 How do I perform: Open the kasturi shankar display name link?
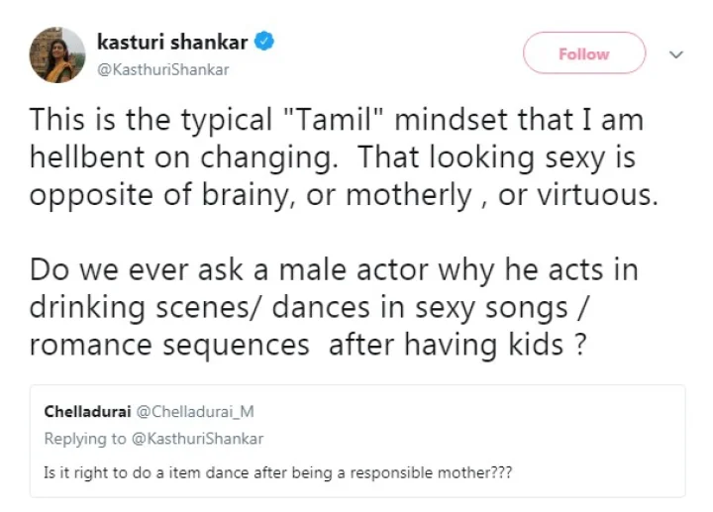(173, 42)
